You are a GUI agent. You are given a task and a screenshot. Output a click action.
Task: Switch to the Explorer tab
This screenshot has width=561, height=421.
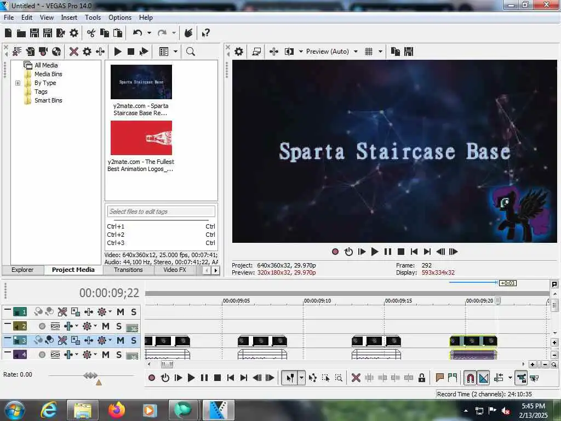(22, 270)
